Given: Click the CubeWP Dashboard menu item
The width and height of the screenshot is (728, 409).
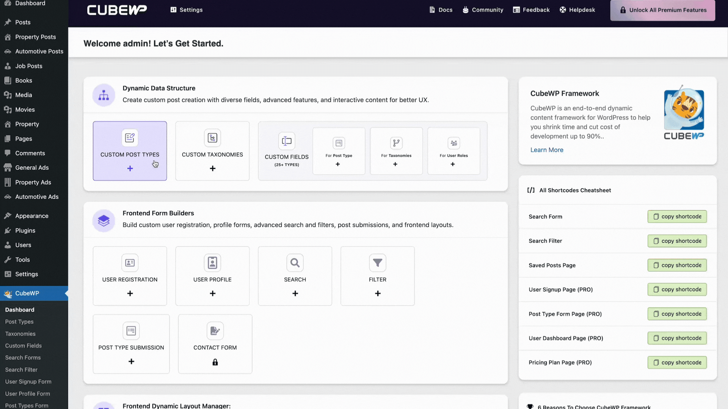Looking at the screenshot, I should 19,309.
